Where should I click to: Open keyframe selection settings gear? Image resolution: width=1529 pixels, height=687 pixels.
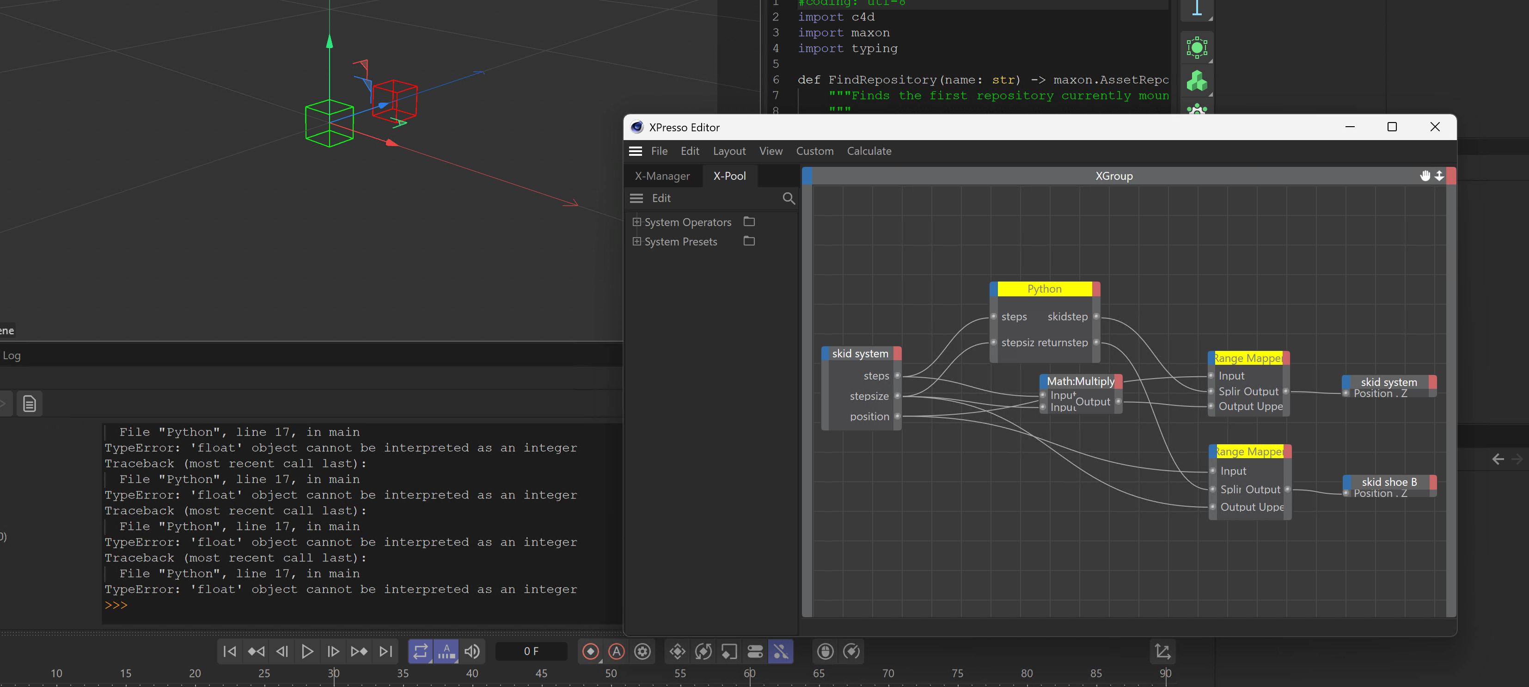(x=642, y=651)
